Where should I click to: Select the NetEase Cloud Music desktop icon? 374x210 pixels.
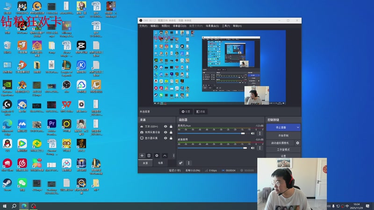click(x=22, y=165)
